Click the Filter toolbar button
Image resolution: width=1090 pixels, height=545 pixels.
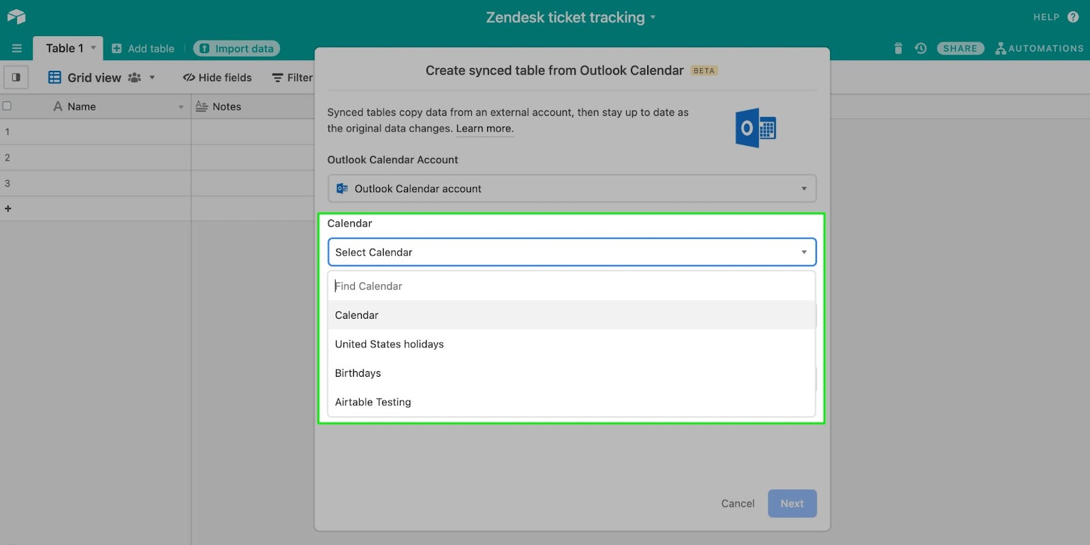pyautogui.click(x=292, y=78)
